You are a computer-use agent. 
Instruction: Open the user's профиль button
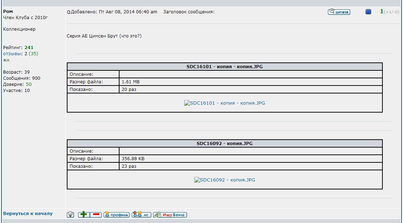[116, 215]
